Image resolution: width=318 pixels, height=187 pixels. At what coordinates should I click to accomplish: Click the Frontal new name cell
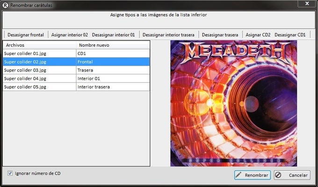(113, 62)
